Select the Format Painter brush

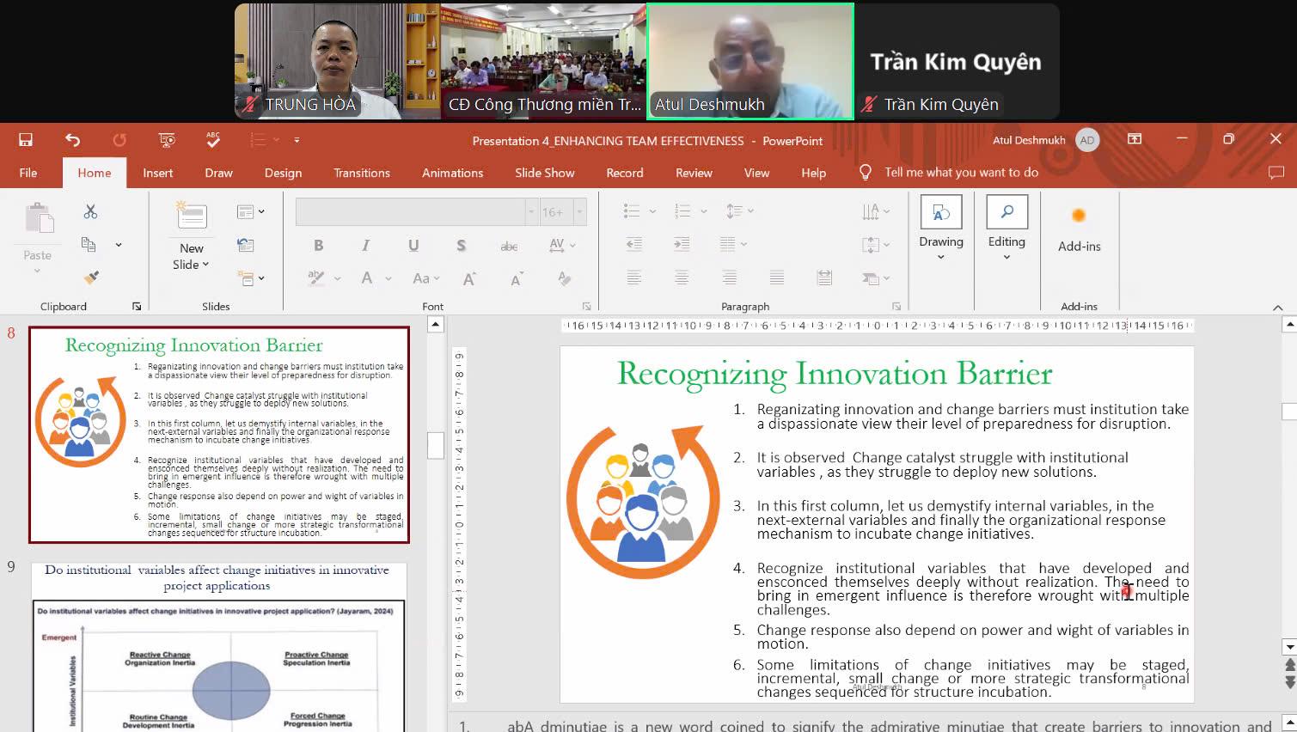coord(91,278)
